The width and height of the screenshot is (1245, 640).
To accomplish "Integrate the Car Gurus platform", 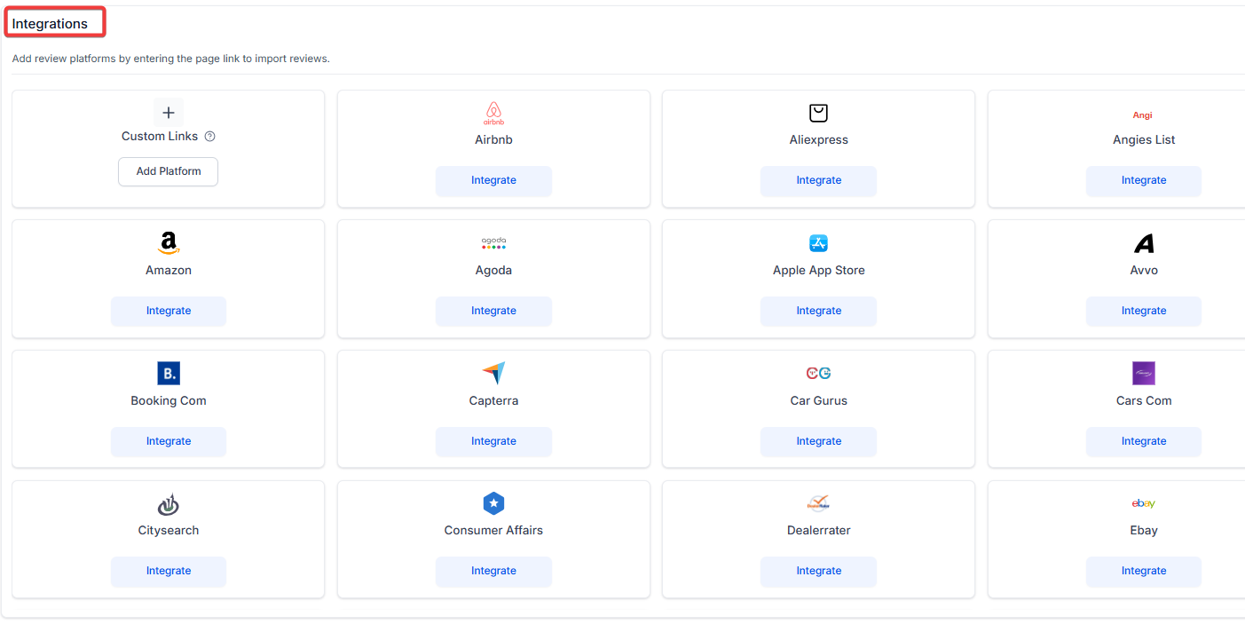I will [818, 441].
